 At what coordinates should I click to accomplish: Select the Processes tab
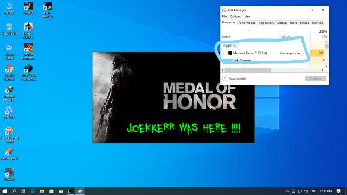pos(229,23)
